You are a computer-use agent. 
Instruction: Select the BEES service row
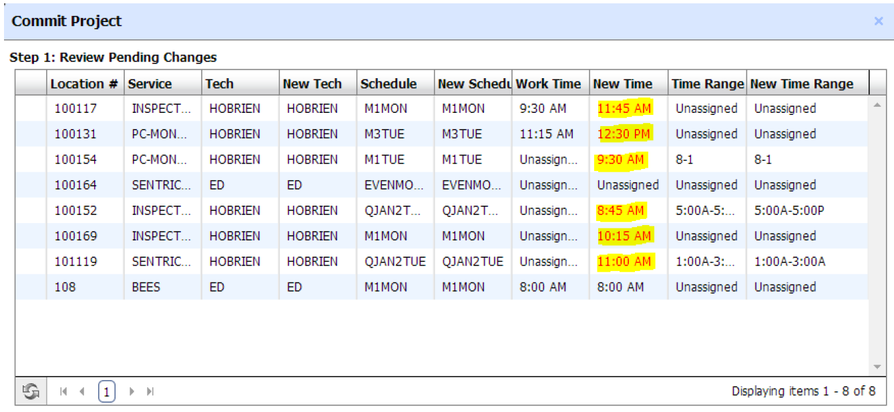click(x=146, y=288)
